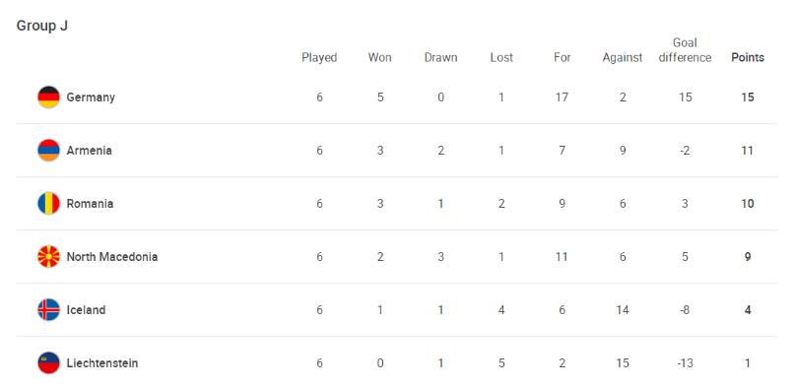Click the Won column header
This screenshot has width=795, height=388.
379,58
